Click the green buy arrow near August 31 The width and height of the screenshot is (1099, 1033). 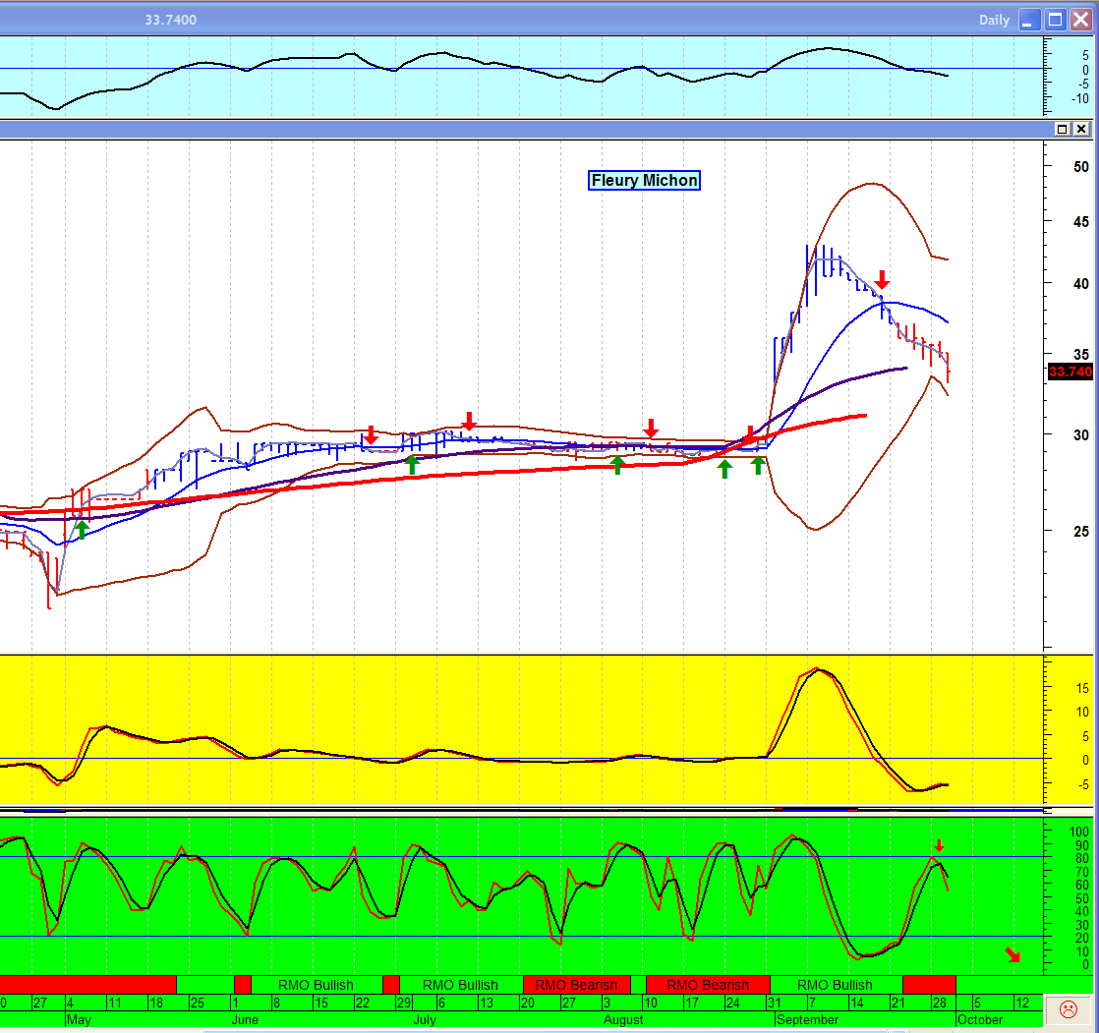click(758, 465)
